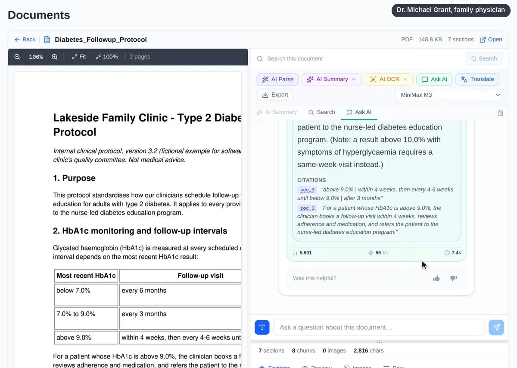517x368 pixels.
Task: Click the send paper-plane icon
Action: (496, 327)
